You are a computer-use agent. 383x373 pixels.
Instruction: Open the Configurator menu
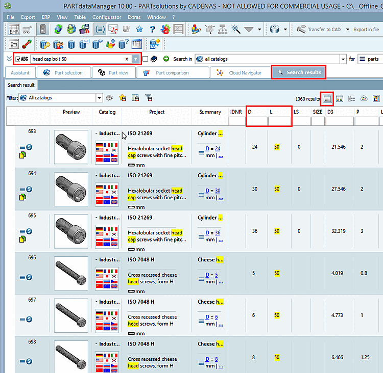107,17
